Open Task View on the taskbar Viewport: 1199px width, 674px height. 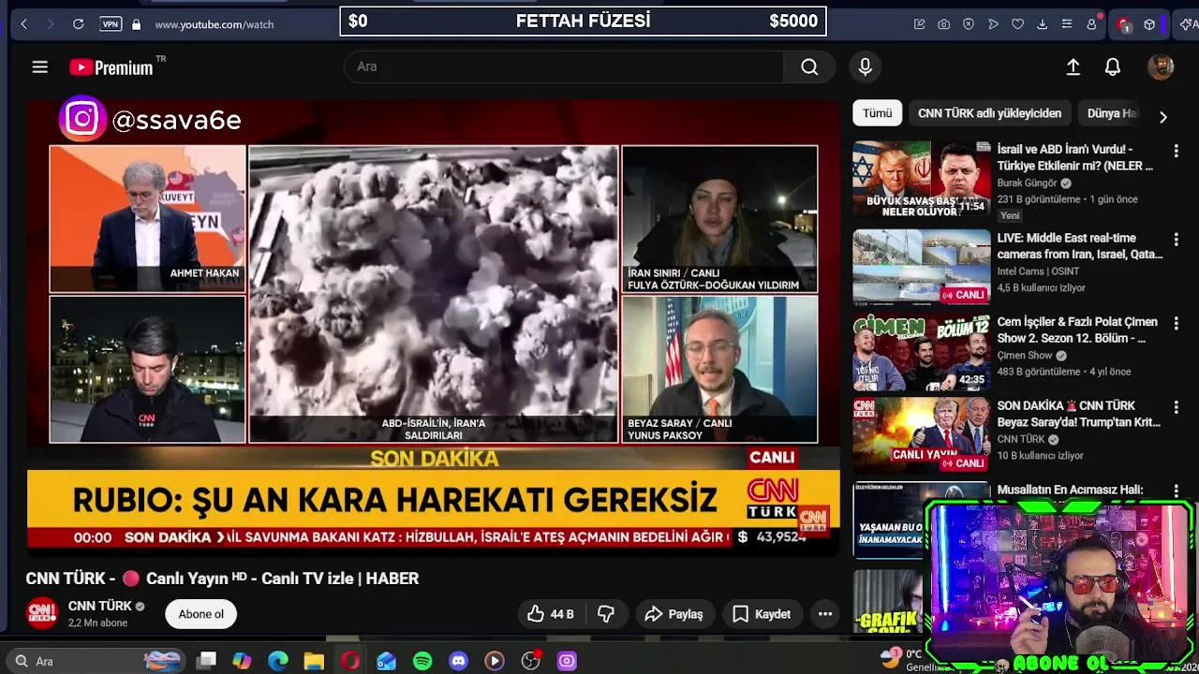[207, 661]
